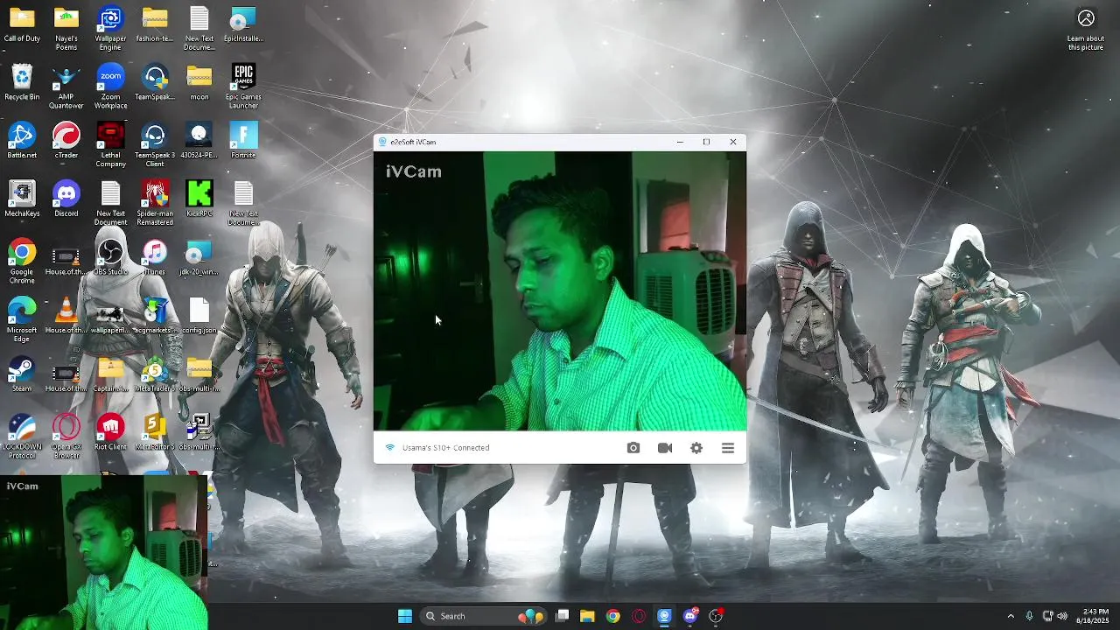Select the TeamSpeak 3 Client icon
The height and width of the screenshot is (630, 1120).
pyautogui.click(x=155, y=145)
